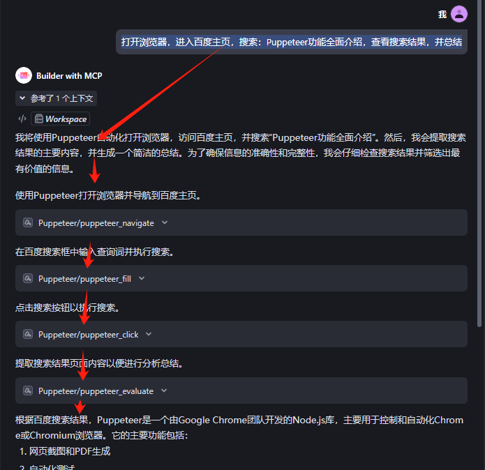
Task: Click the vertical scrollbar thumb on right
Action: (479, 163)
